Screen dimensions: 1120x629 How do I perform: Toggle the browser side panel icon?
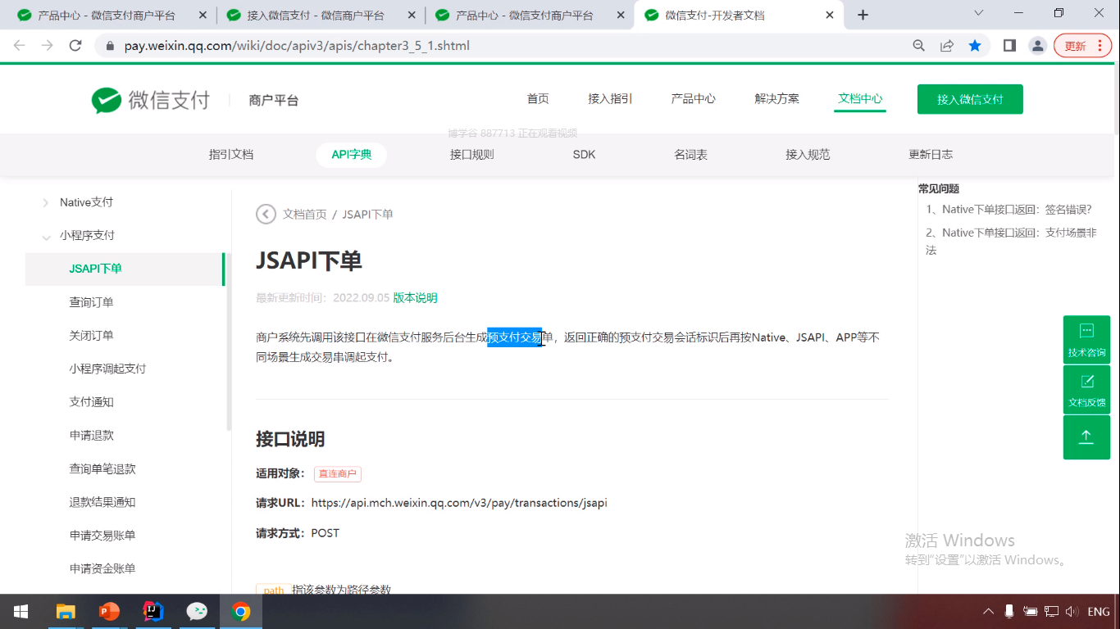pyautogui.click(x=1009, y=46)
